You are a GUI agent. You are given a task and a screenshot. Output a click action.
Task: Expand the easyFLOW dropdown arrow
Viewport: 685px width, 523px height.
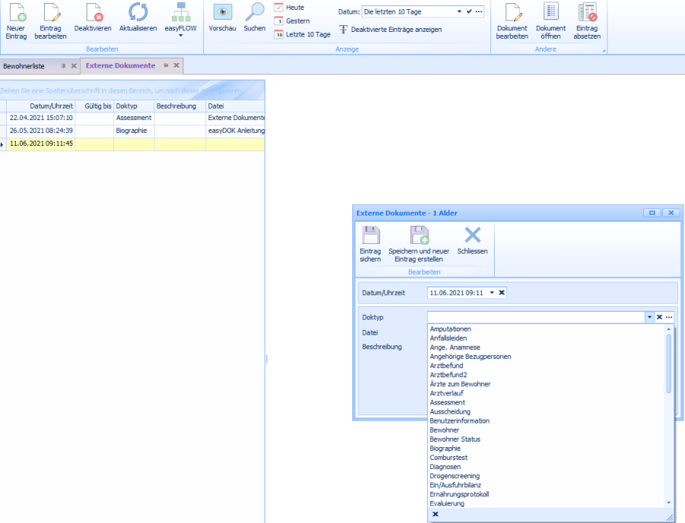click(x=180, y=36)
